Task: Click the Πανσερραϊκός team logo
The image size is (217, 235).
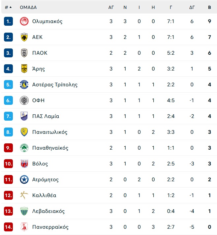Action: coord(24,227)
